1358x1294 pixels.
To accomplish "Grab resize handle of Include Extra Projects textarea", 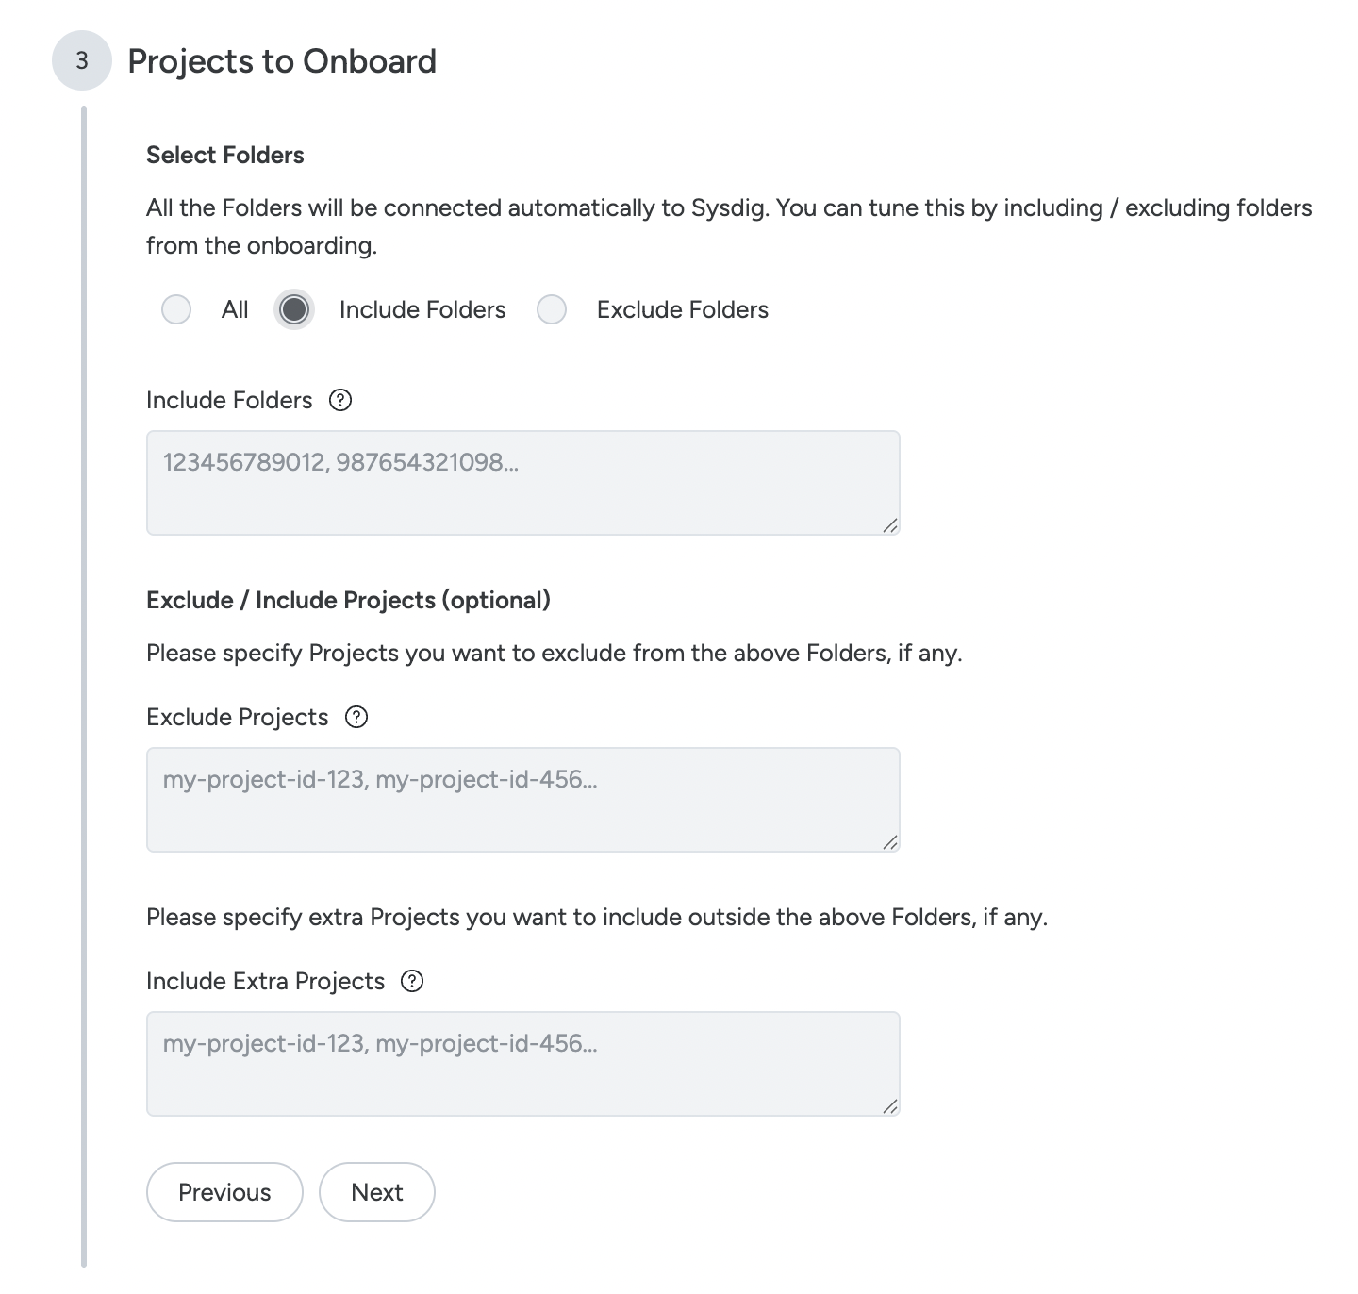I will click(889, 1106).
